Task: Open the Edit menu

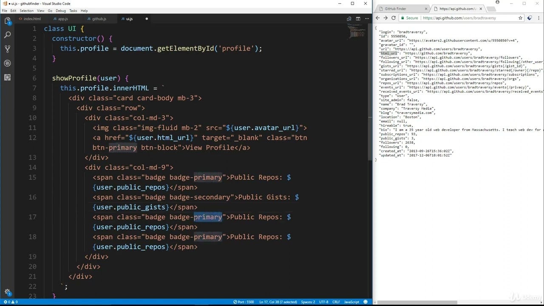Action: [x=13, y=11]
